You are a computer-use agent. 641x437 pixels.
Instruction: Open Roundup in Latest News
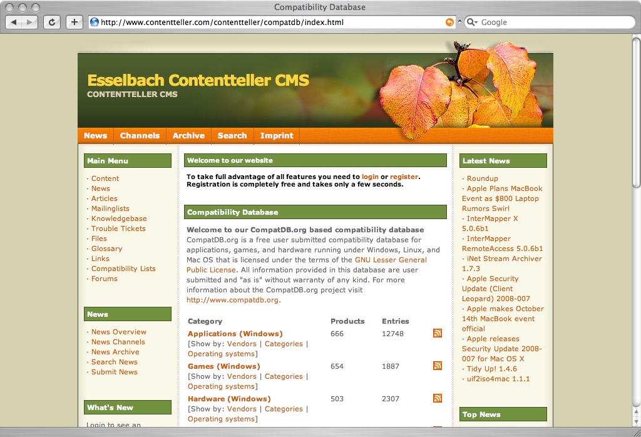pyautogui.click(x=483, y=178)
